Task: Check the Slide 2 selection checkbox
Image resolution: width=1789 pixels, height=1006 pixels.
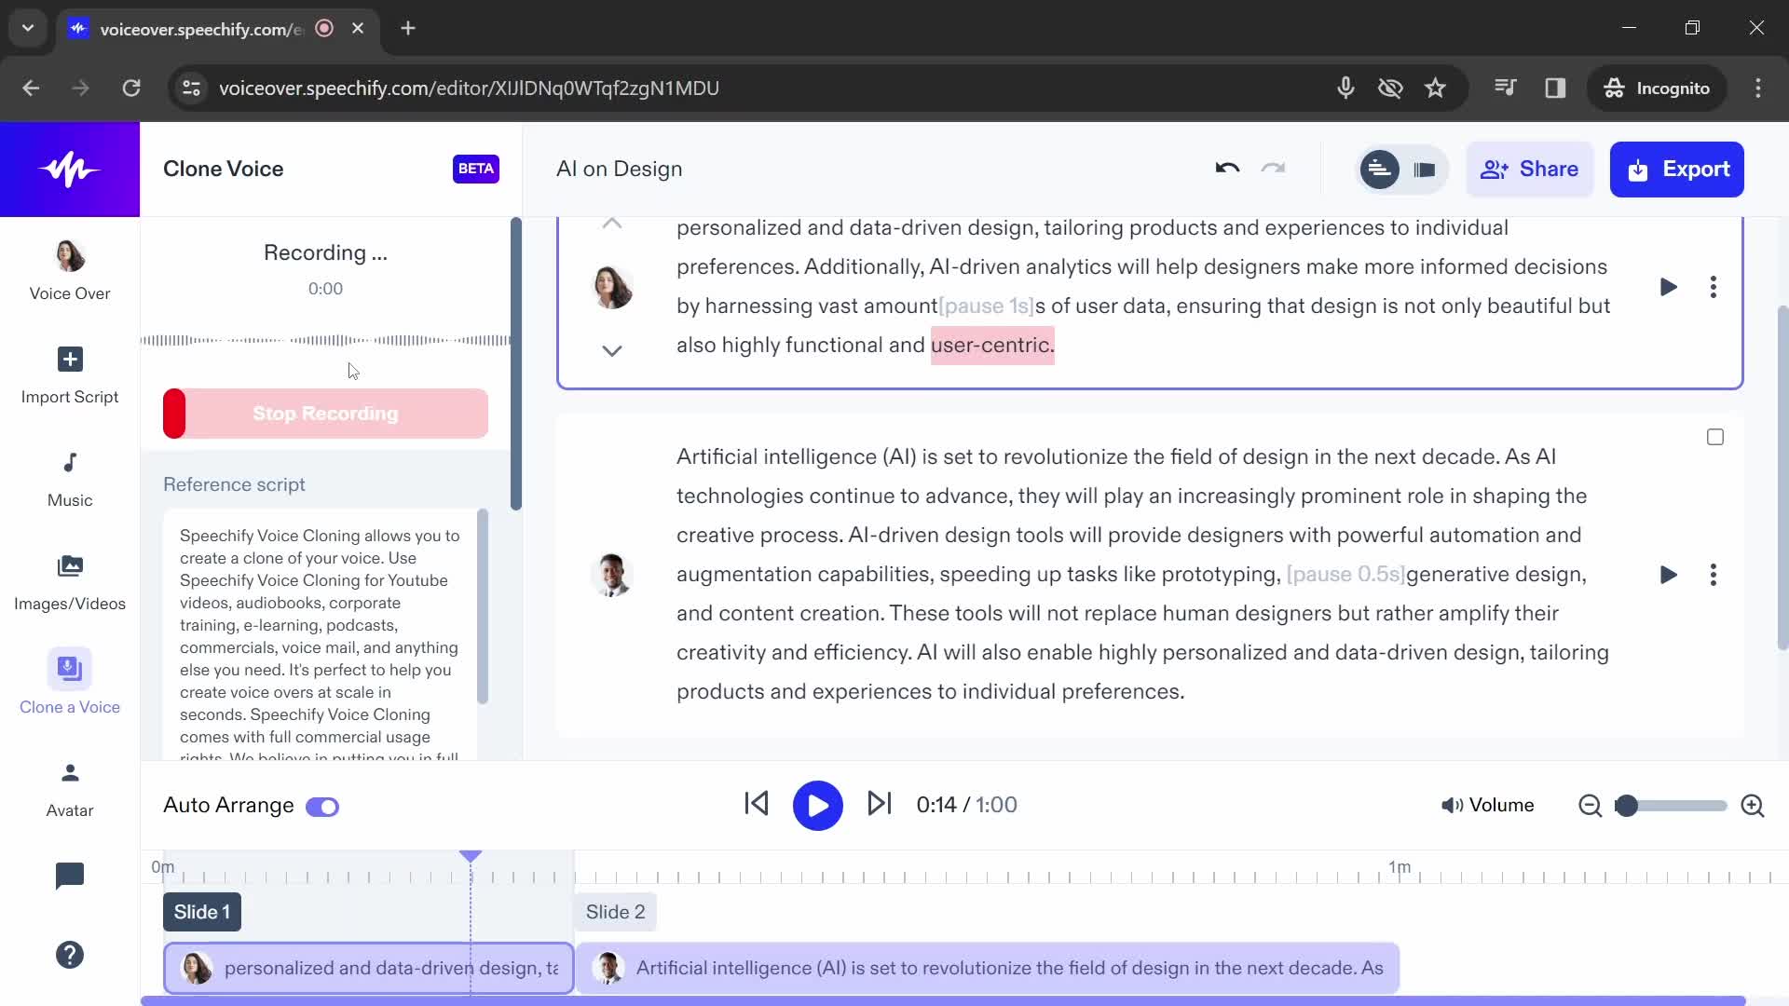Action: pyautogui.click(x=1715, y=437)
